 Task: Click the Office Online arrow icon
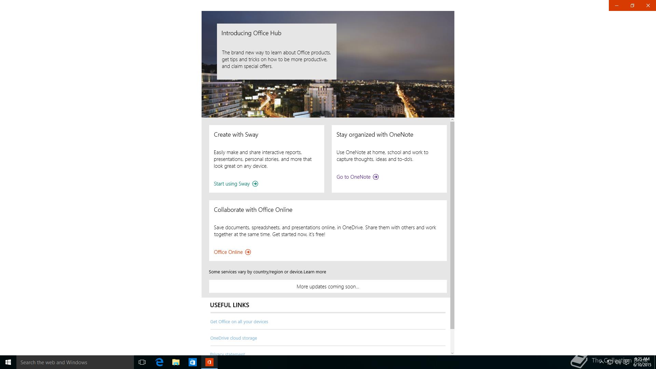point(248,252)
